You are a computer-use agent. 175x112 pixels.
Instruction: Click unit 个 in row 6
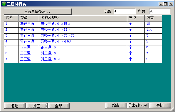[x=136, y=54]
